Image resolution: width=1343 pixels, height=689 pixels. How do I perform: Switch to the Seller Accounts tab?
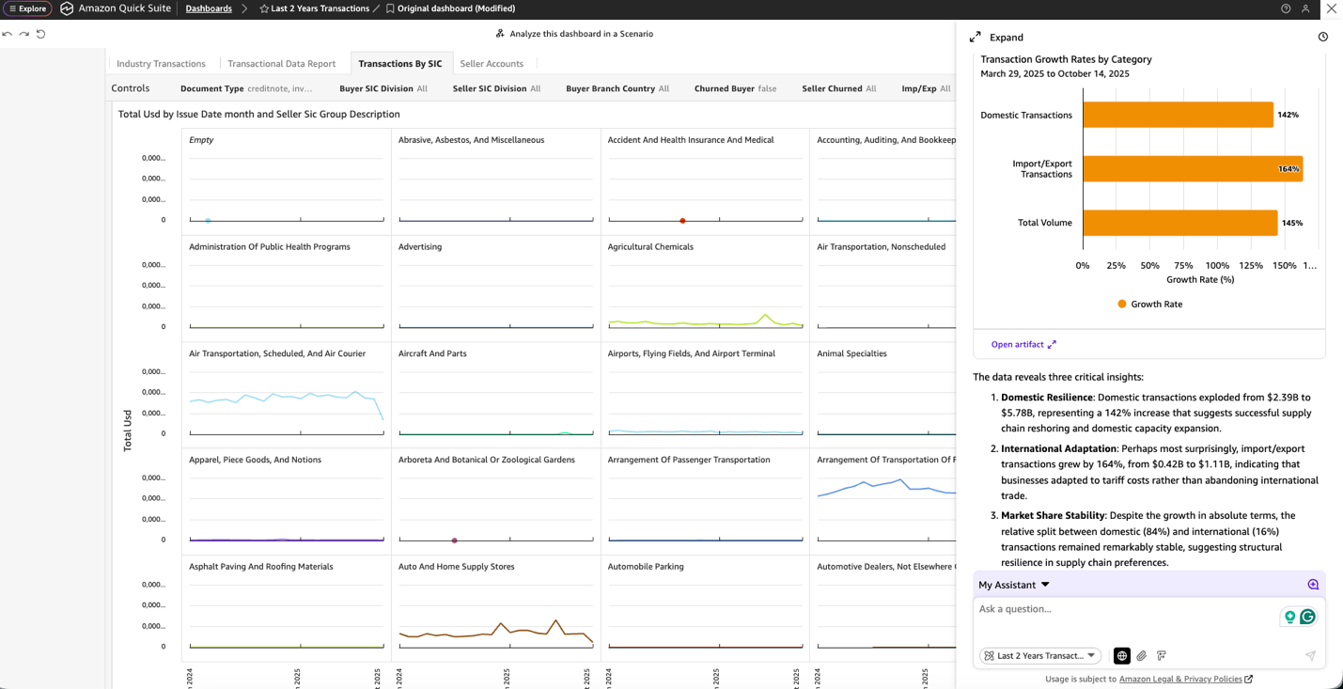click(492, 64)
